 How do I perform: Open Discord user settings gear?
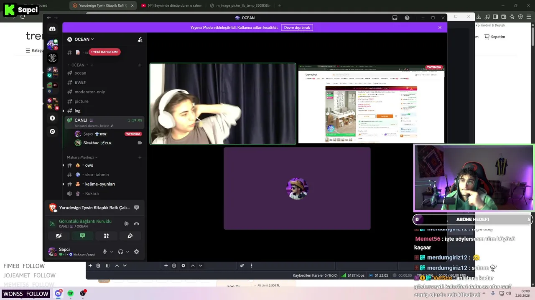coord(136,252)
